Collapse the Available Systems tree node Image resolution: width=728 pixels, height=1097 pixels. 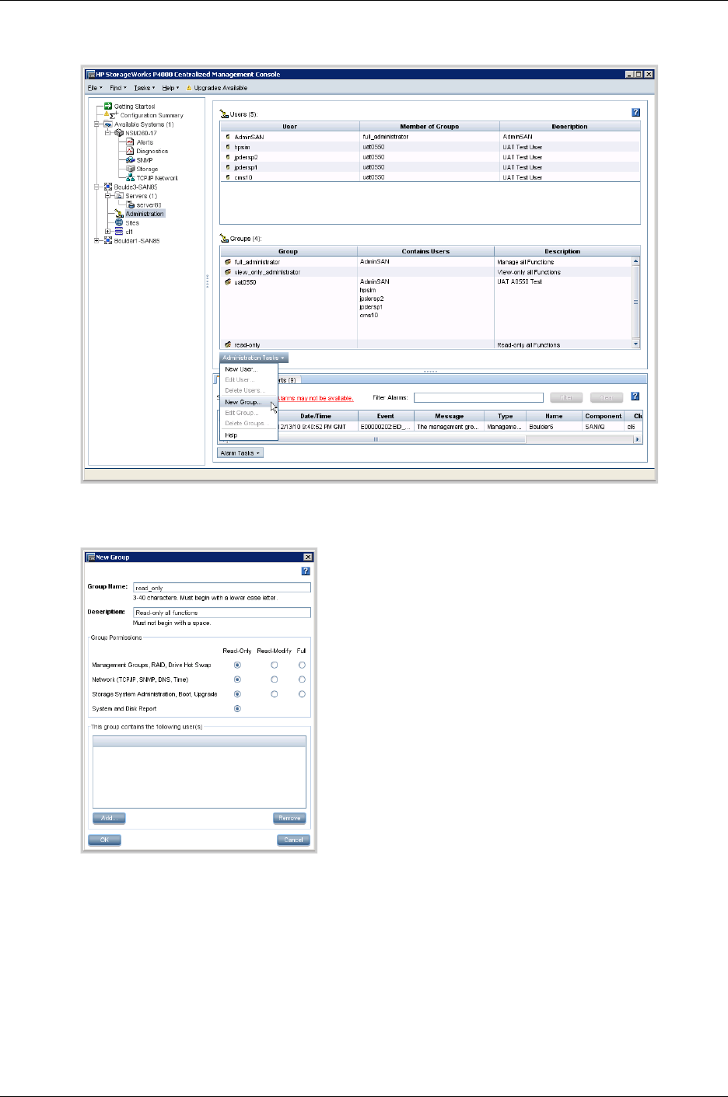click(x=97, y=124)
